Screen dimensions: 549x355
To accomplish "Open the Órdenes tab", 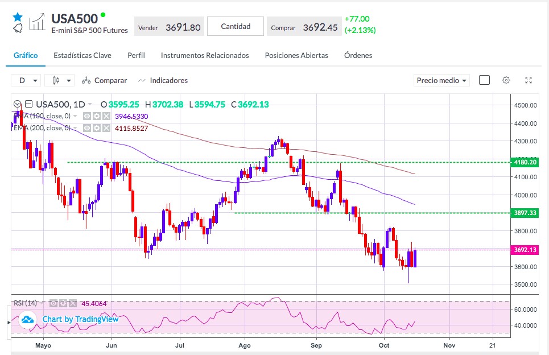I will pos(358,55).
